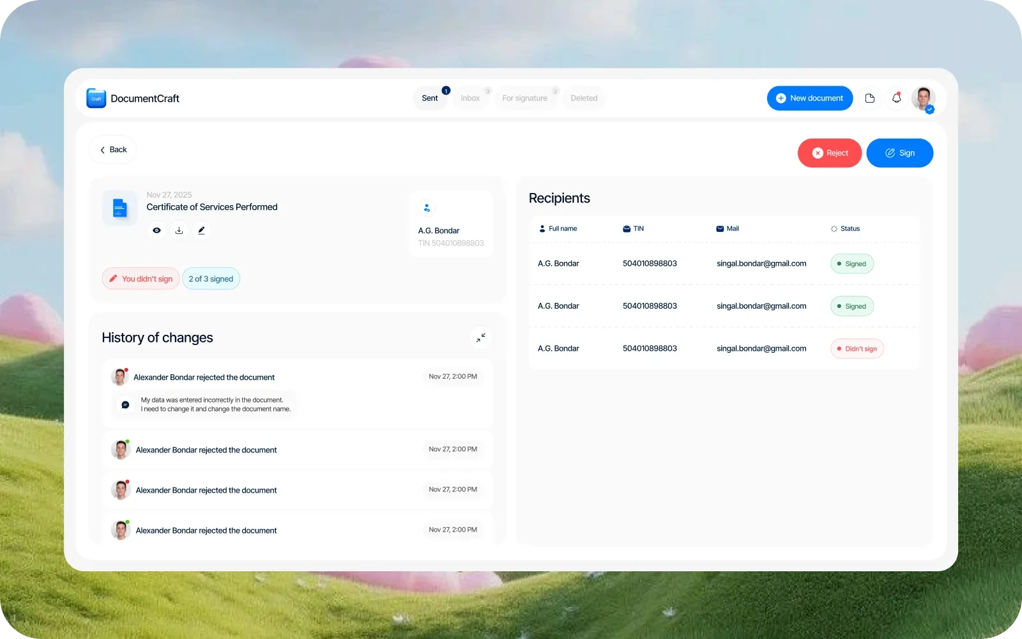Create a New document

pos(809,98)
